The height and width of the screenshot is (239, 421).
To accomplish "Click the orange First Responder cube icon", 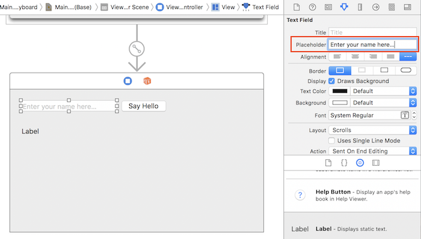I will tap(147, 80).
